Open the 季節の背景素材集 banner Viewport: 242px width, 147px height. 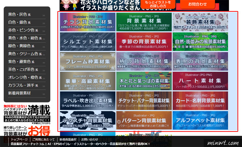click(144, 42)
